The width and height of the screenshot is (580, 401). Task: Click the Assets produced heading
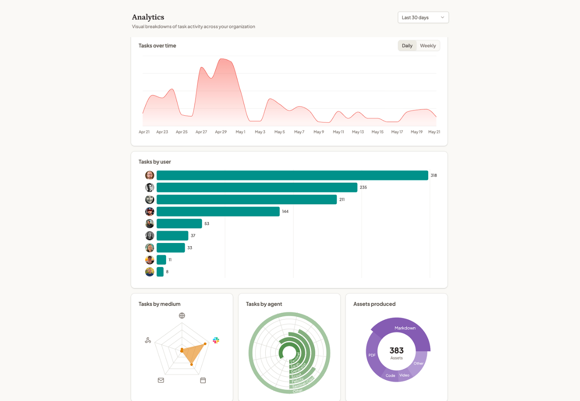click(374, 304)
